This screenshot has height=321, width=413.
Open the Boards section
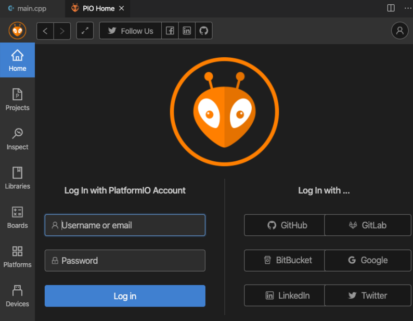(x=17, y=217)
